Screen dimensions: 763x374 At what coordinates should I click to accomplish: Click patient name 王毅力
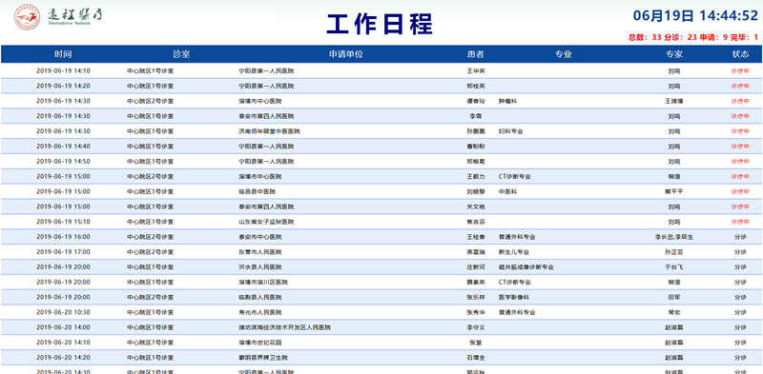click(x=476, y=176)
